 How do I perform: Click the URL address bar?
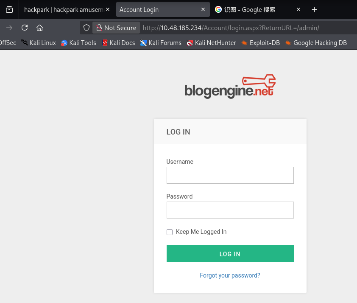click(x=246, y=28)
